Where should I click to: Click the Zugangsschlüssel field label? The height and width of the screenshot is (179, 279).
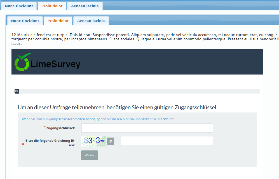(x=60, y=128)
